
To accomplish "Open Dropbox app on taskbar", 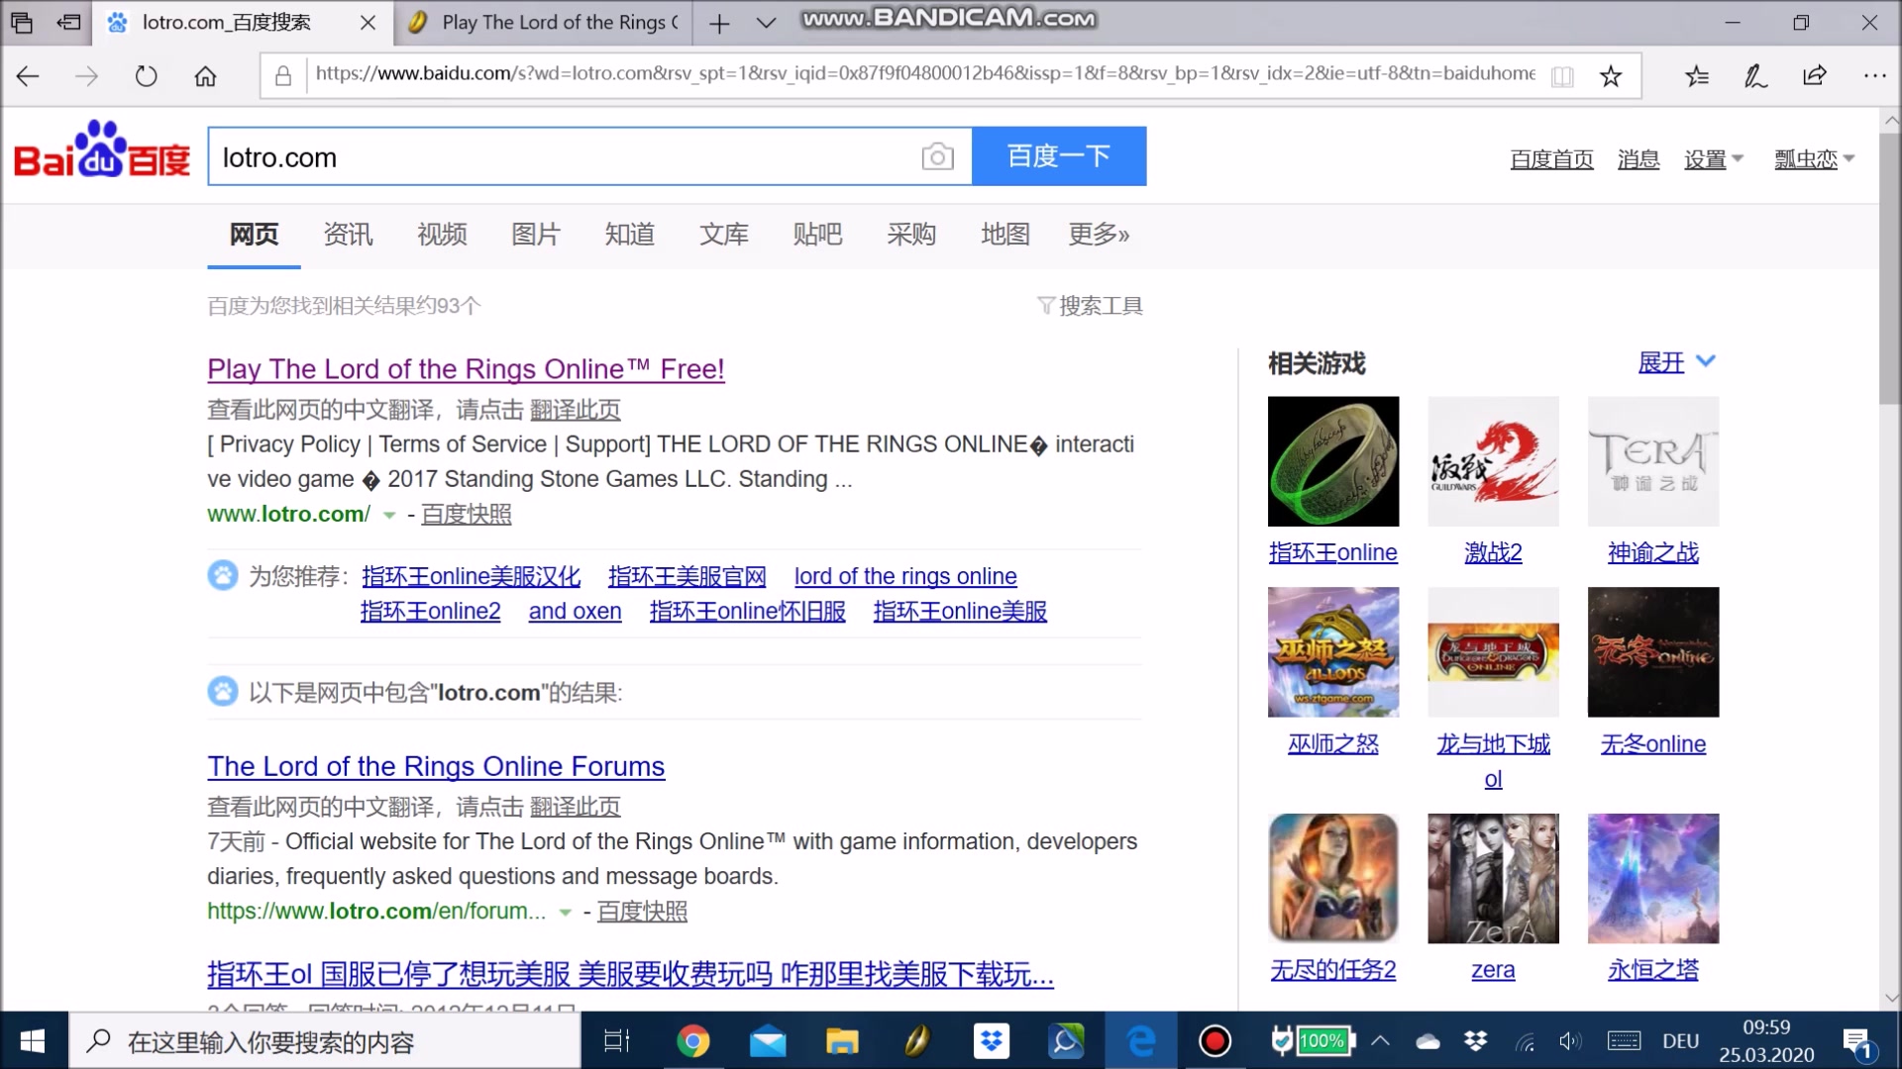I will [992, 1041].
